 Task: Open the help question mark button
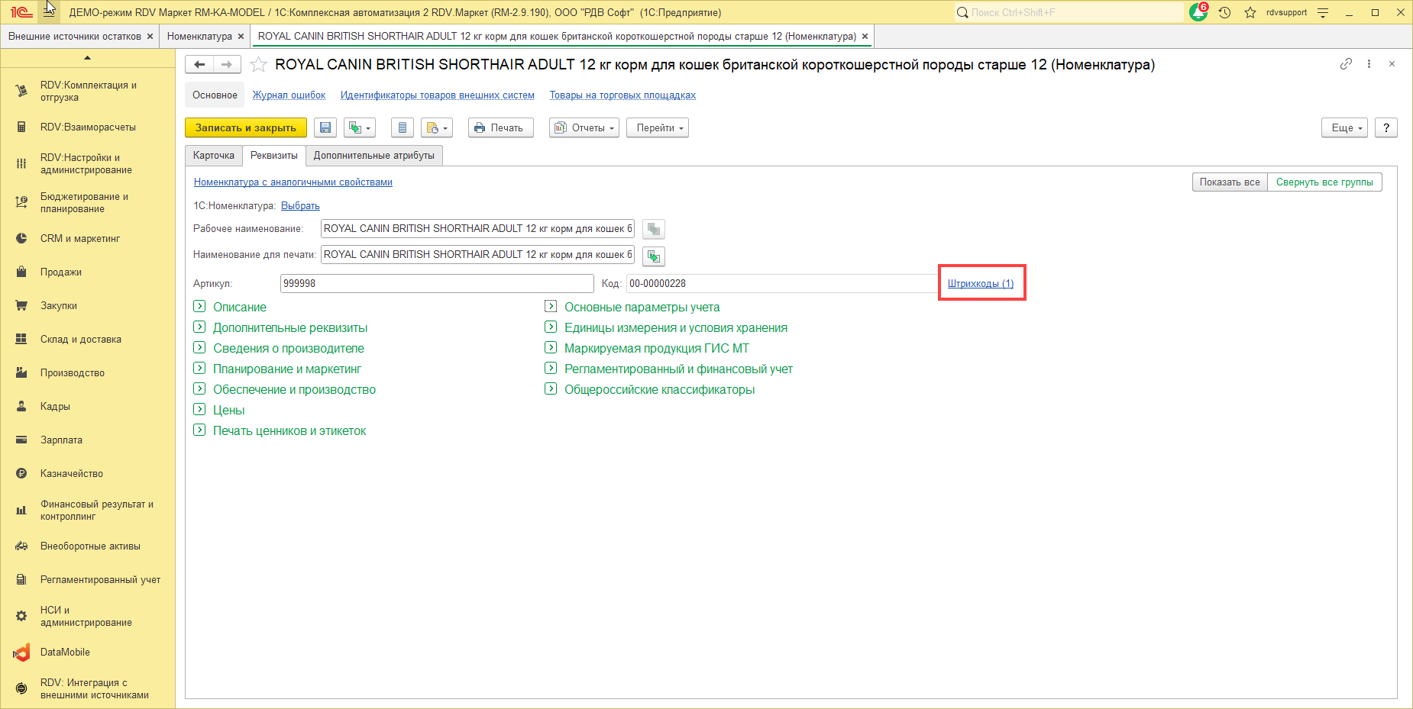point(1386,127)
